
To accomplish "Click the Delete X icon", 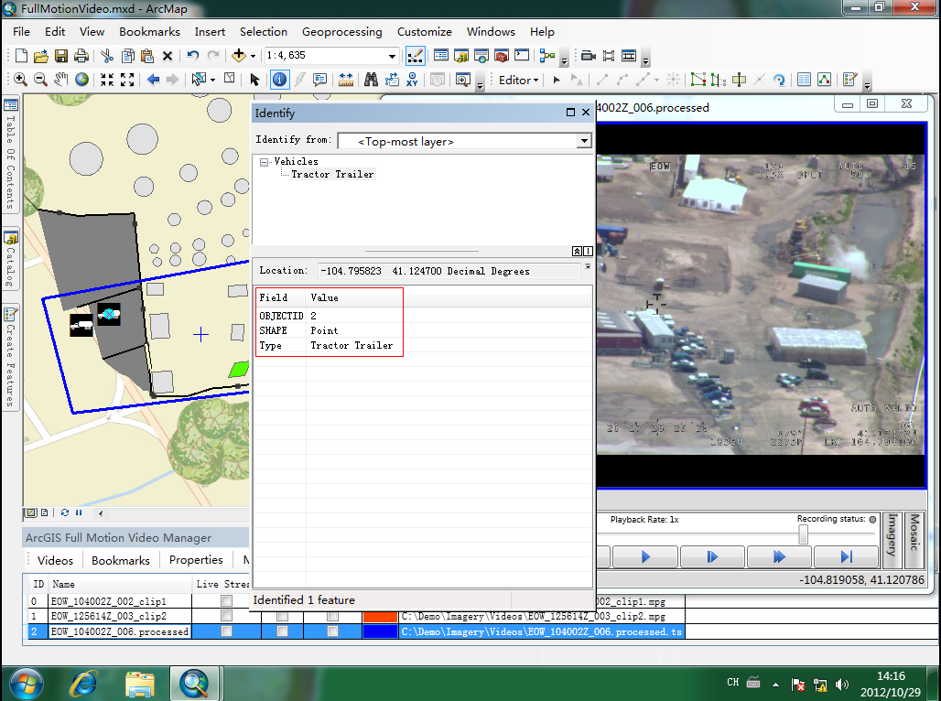I will (168, 56).
